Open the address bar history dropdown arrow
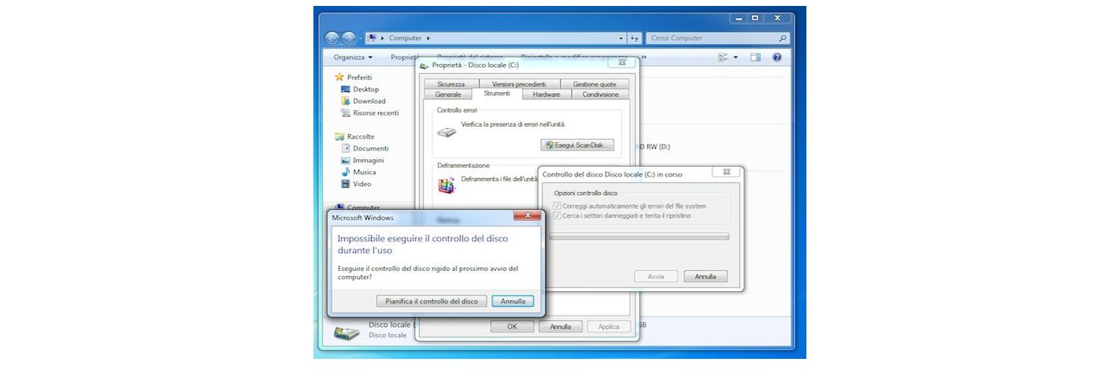This screenshot has height=373, width=1119. coord(621,38)
